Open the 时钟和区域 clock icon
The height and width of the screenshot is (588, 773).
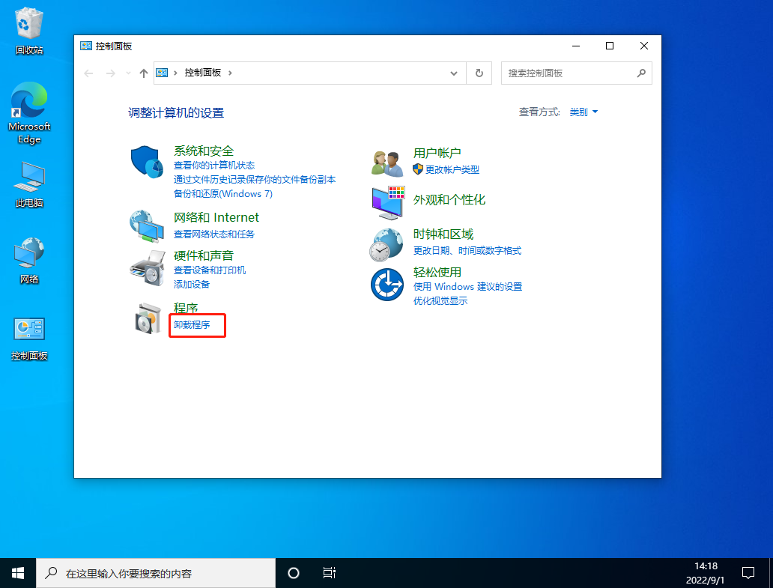[x=386, y=244]
